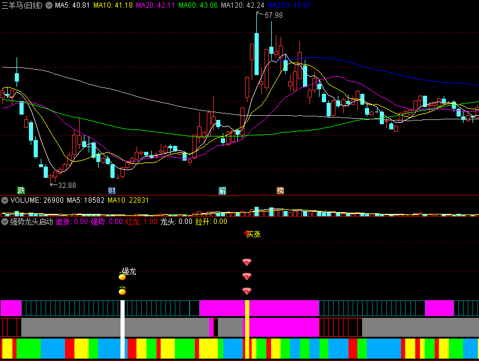Click the tallest cyan candlestick below 57.98

[x=256, y=54]
